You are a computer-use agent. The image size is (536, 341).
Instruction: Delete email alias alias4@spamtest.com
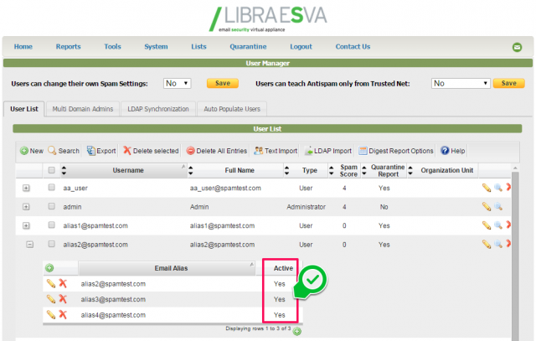pos(63,314)
